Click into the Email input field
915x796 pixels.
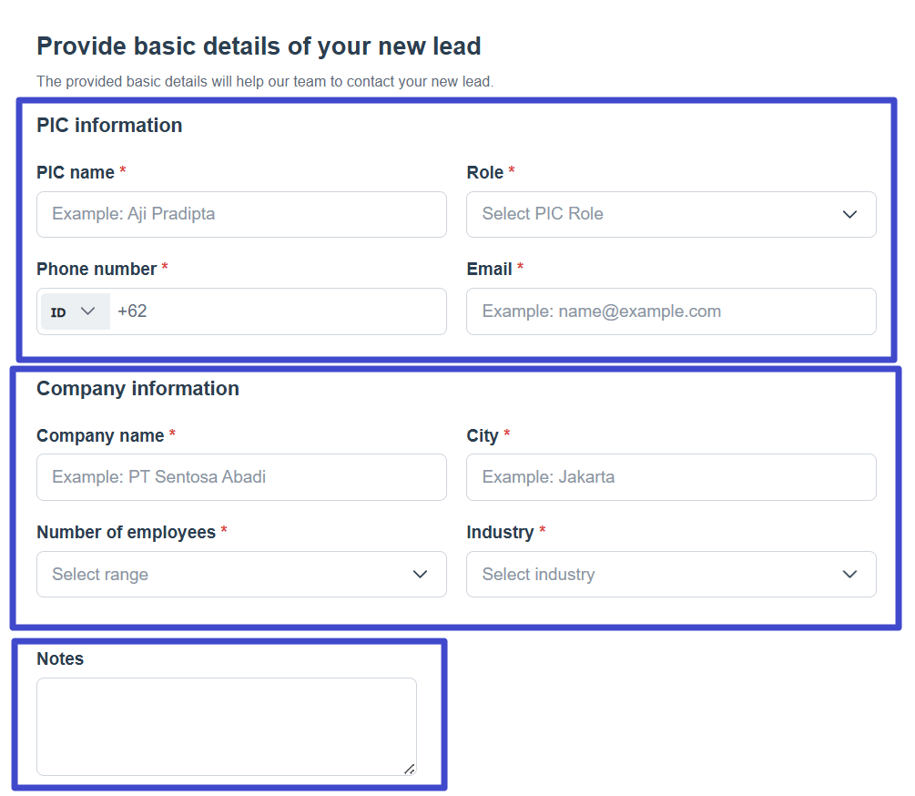pos(671,311)
